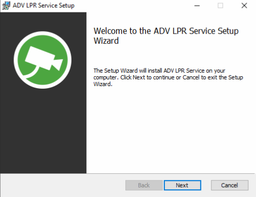
Task: Click the disabled Back button
Action: 144,185
